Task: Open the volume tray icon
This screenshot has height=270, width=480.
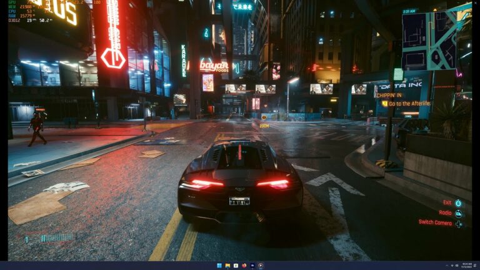Action: (457, 266)
